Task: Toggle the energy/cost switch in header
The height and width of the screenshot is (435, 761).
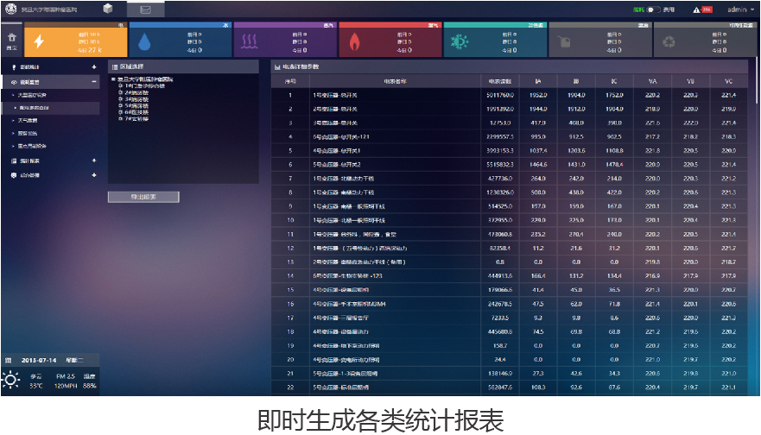Action: (654, 10)
